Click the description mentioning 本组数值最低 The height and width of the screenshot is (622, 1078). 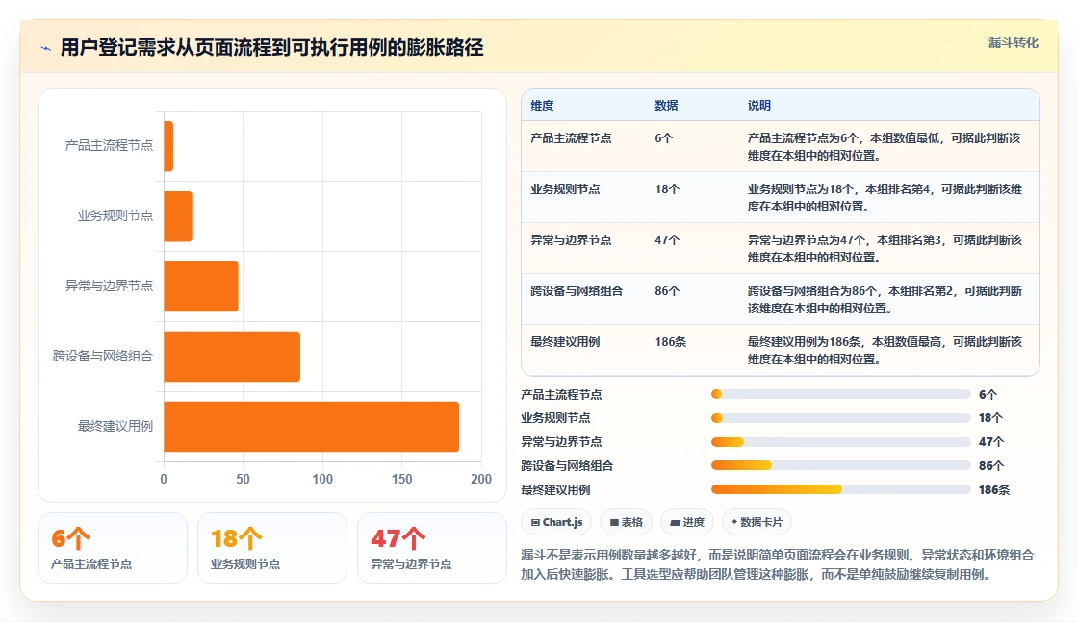885,146
